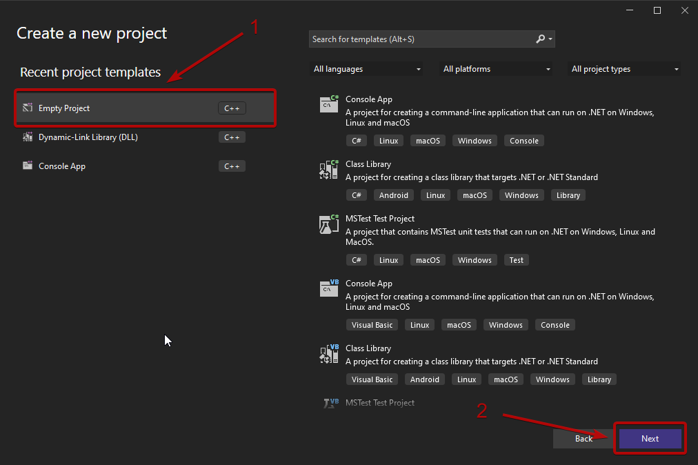Pick the partially visible VB MSTest Test Project
Image resolution: width=698 pixels, height=465 pixels.
380,403
